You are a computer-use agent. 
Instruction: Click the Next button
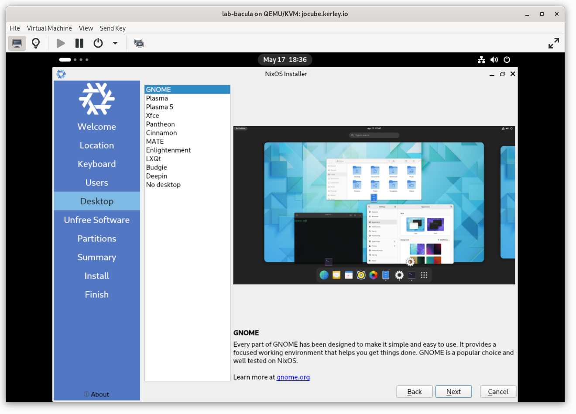(454, 392)
